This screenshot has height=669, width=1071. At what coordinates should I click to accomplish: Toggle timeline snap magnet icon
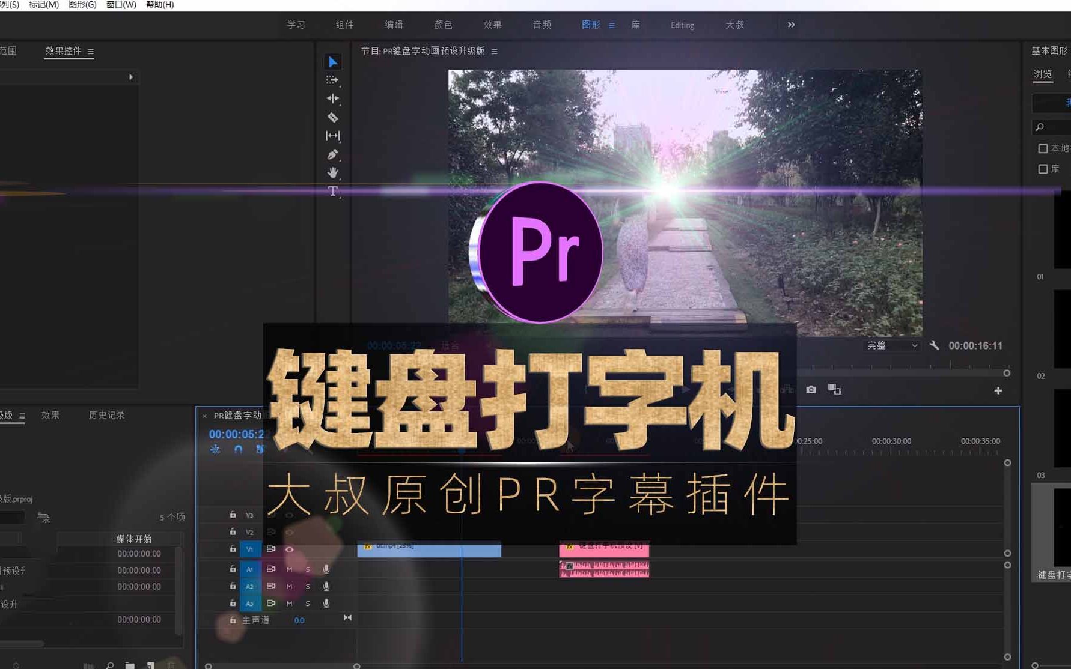tap(238, 449)
